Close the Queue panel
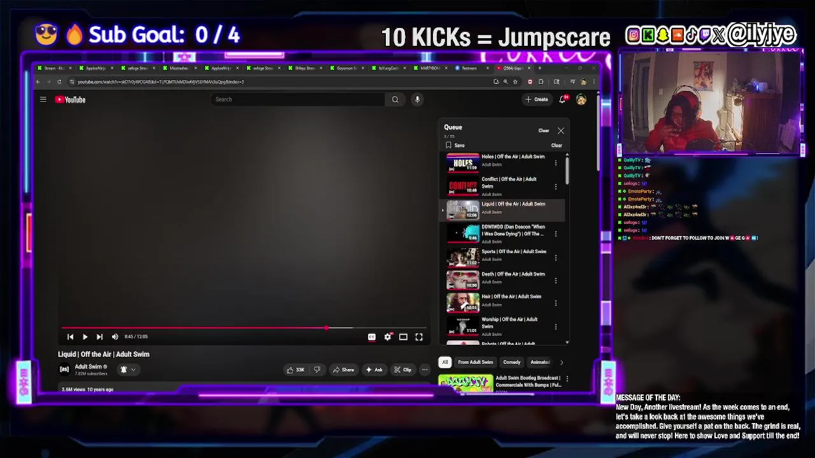The image size is (815, 458). pyautogui.click(x=561, y=130)
